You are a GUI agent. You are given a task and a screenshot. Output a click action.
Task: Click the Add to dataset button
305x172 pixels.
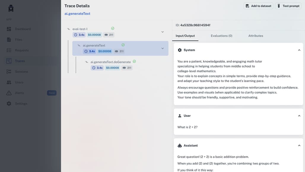click(x=258, y=6)
